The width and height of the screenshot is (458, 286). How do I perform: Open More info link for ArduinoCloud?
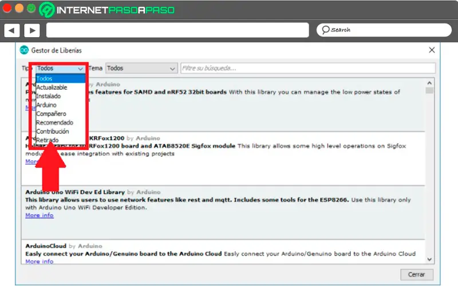pyautogui.click(x=40, y=261)
